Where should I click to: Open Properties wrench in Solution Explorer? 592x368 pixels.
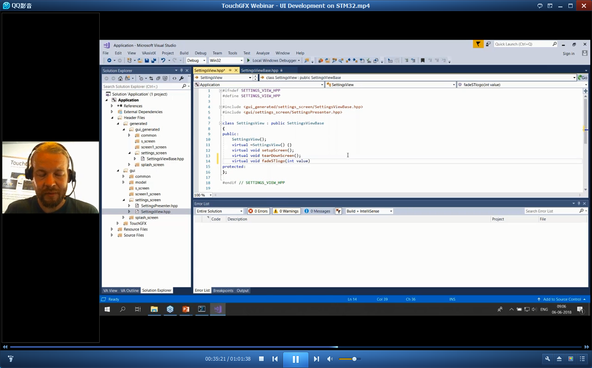181,78
